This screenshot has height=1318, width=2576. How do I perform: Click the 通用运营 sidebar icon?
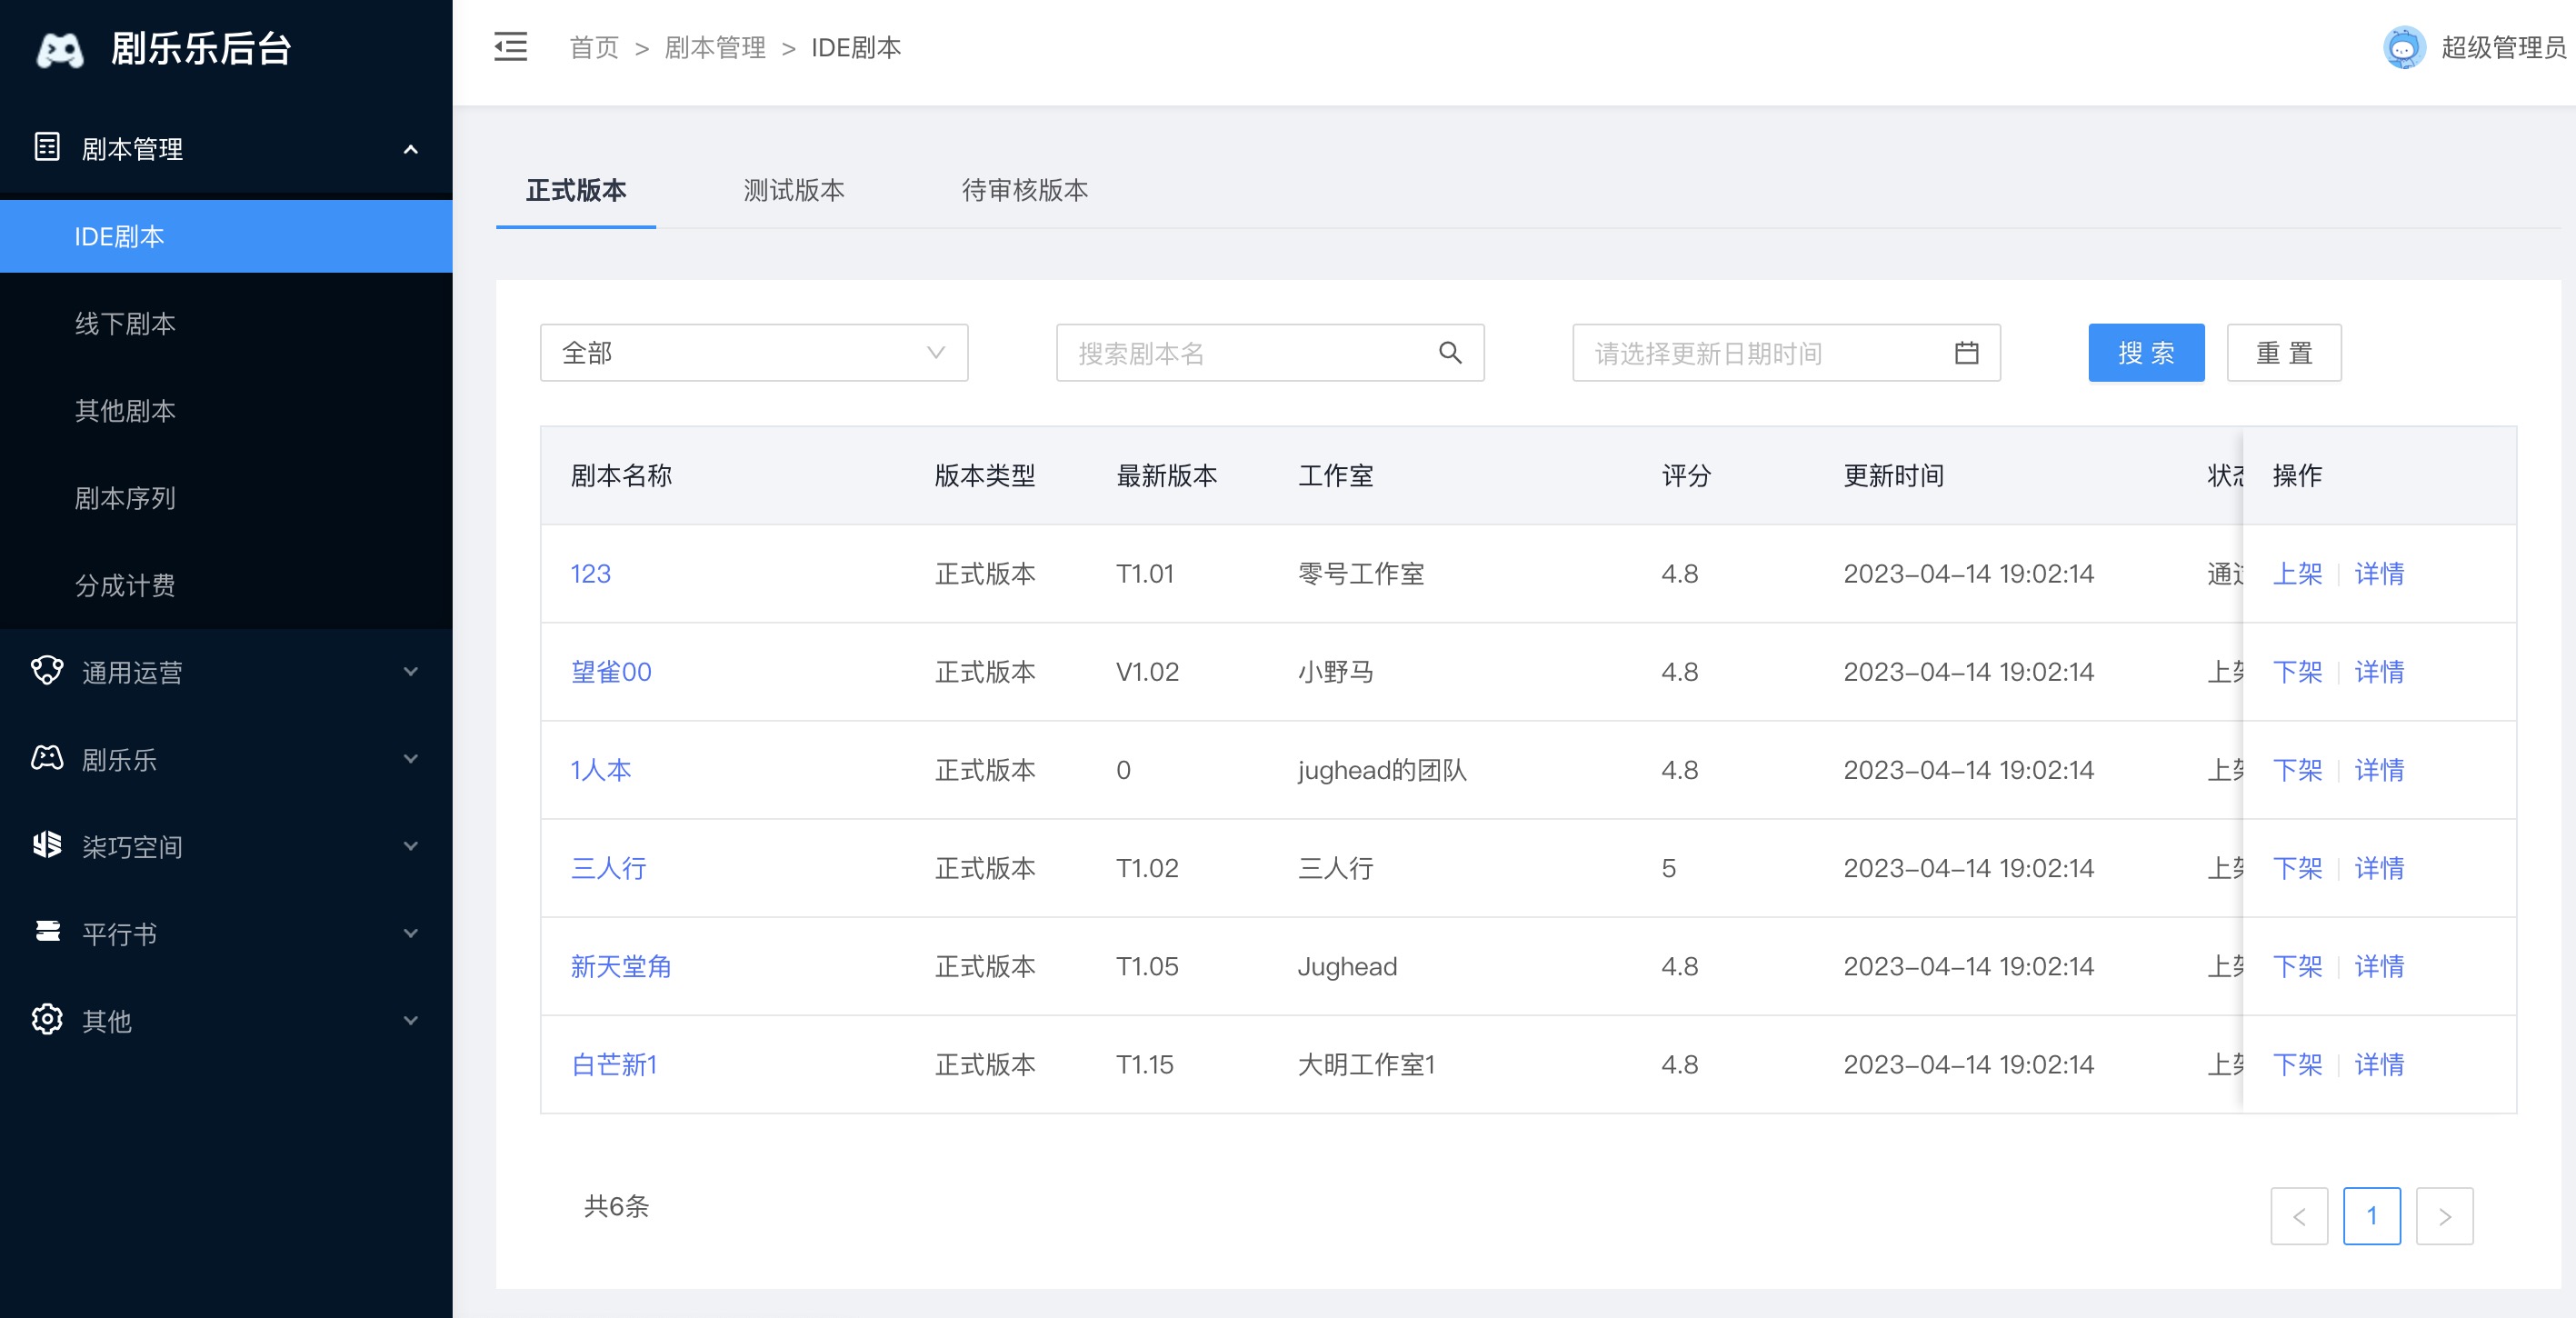point(47,671)
